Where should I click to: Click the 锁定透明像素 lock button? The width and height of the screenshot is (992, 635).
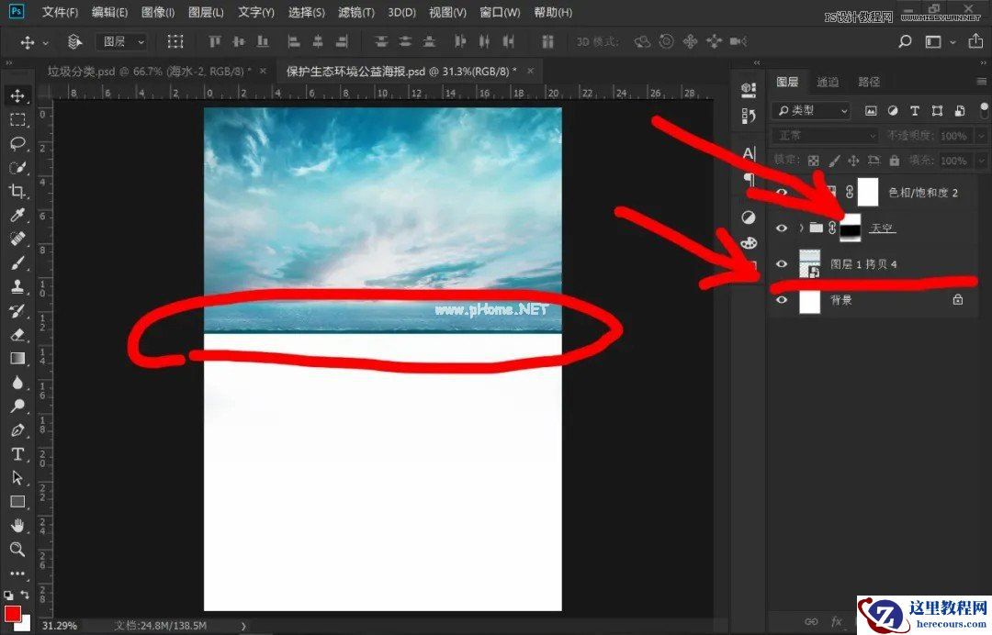pos(814,159)
